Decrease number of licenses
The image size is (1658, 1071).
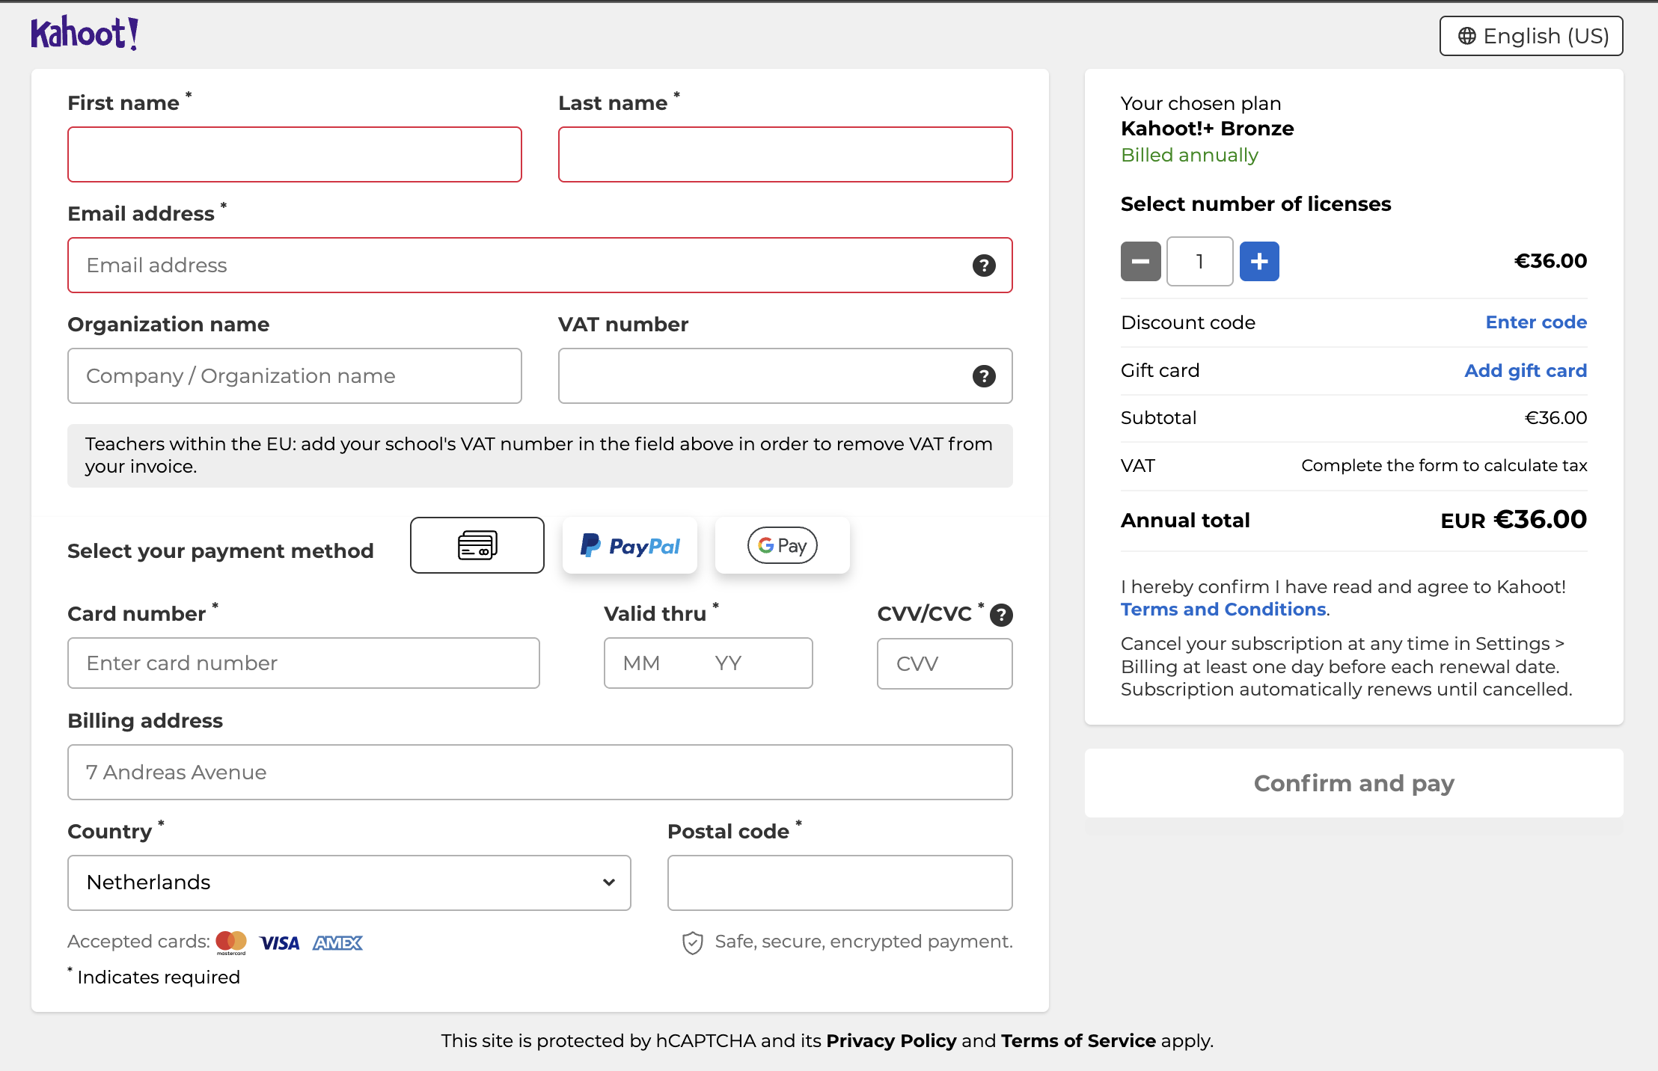[1140, 262]
